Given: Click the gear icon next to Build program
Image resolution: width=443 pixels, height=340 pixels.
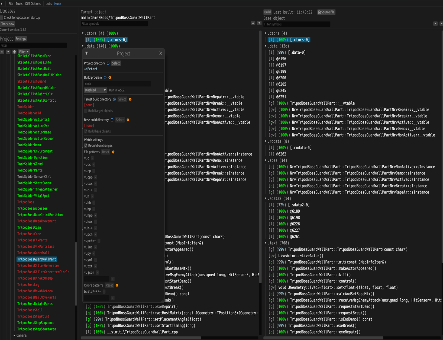Looking at the screenshot, I should tap(110, 77).
